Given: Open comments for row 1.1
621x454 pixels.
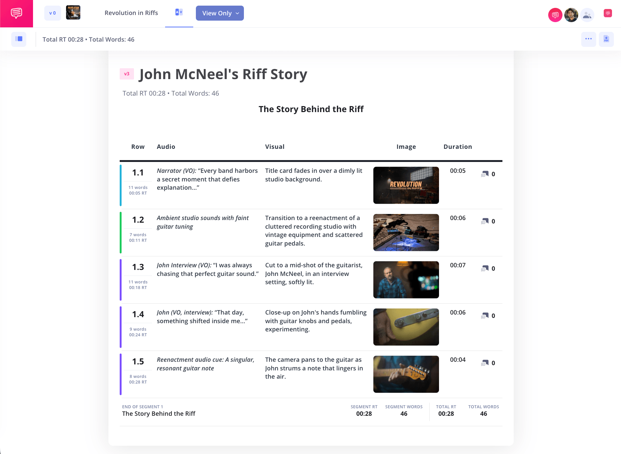Looking at the screenshot, I should coord(488,174).
